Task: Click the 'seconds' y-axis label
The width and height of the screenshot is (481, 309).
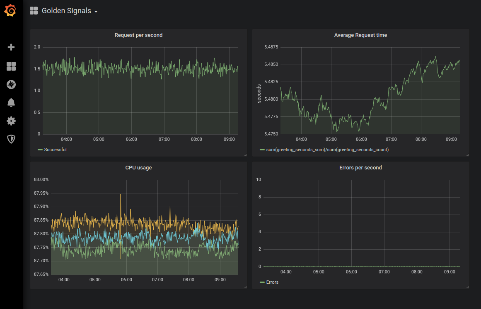Action: tap(259, 94)
